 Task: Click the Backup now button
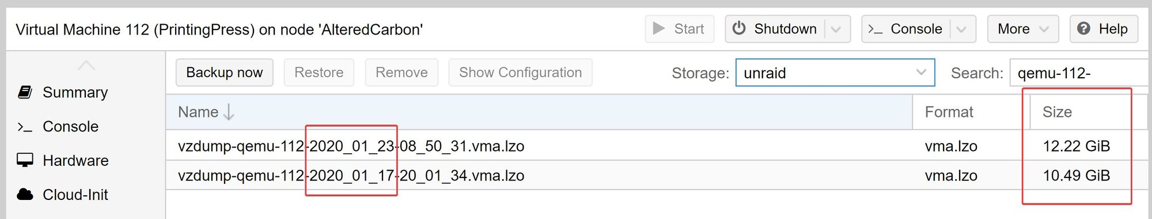[224, 73]
